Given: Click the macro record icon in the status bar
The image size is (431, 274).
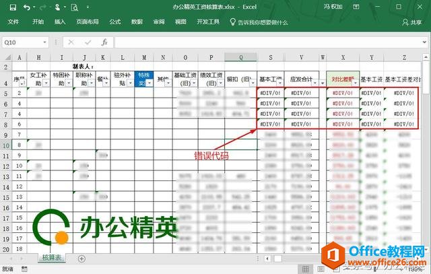Looking at the screenshot, I should click(x=24, y=269).
